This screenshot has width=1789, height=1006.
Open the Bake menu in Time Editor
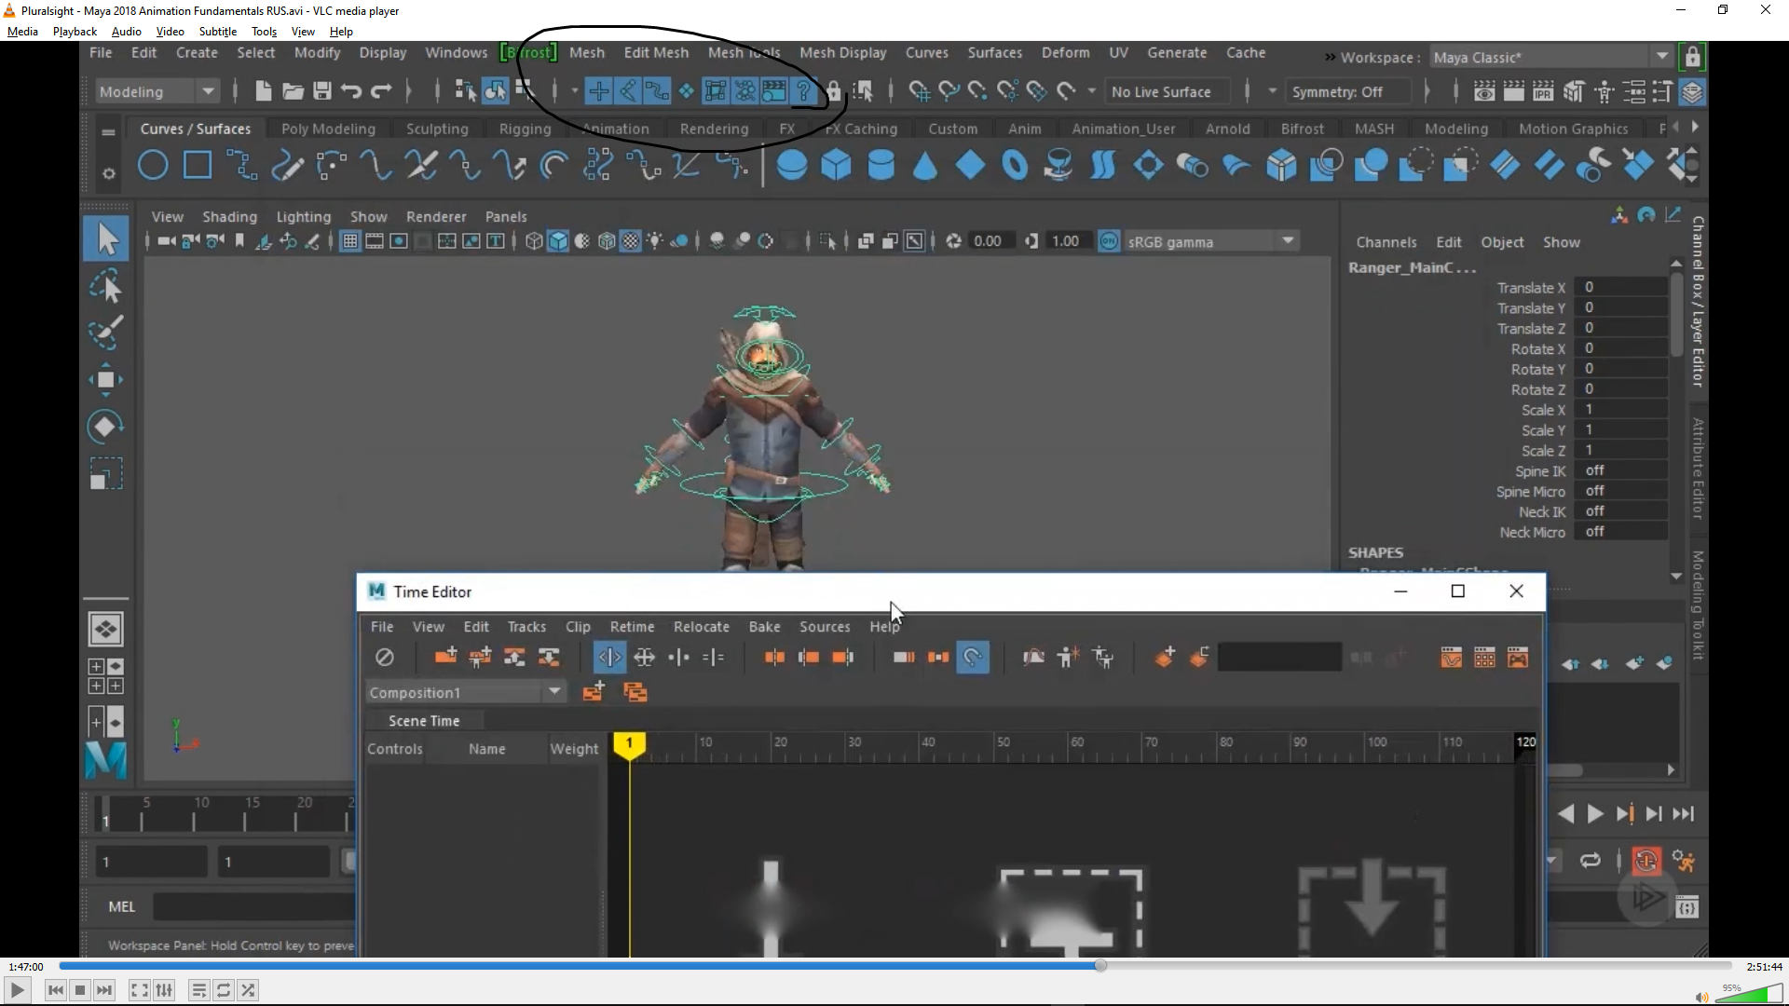coord(764,627)
